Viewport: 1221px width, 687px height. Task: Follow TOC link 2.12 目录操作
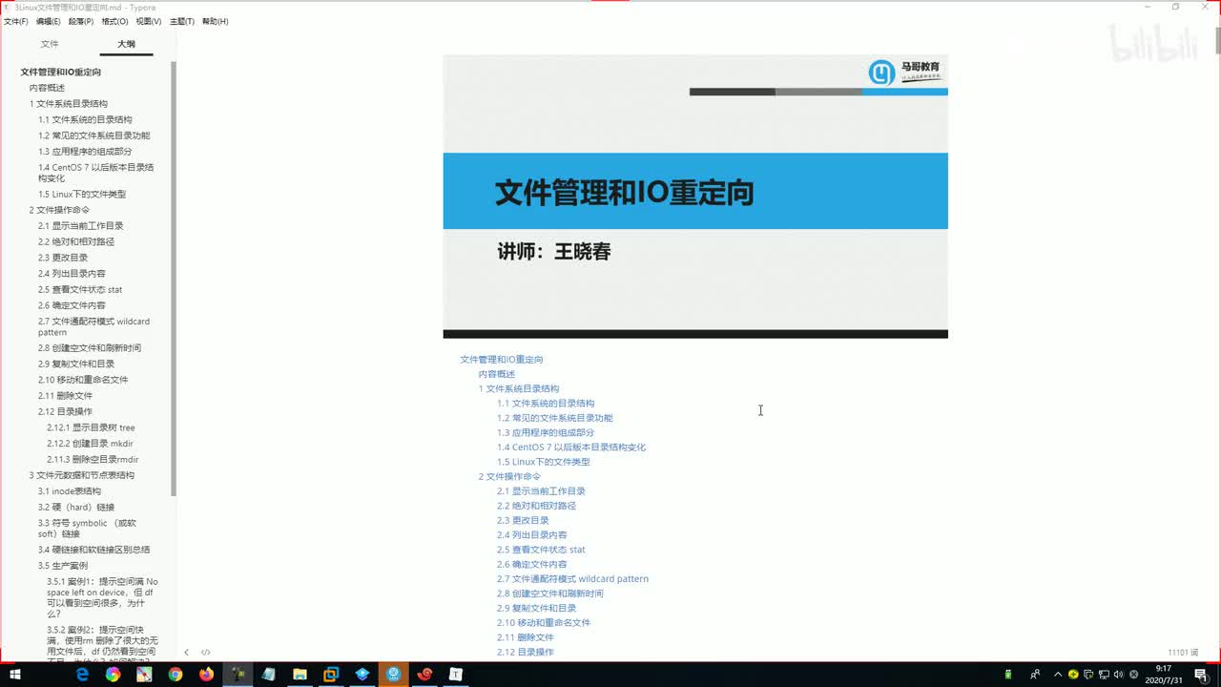click(x=526, y=653)
